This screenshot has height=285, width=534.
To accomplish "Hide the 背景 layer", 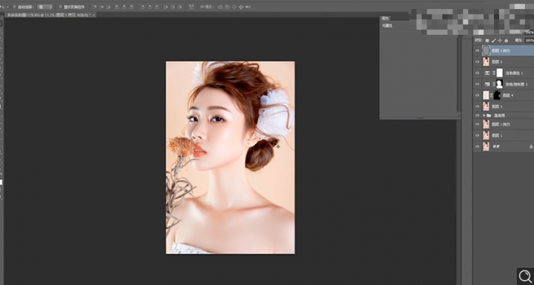I will tap(477, 147).
